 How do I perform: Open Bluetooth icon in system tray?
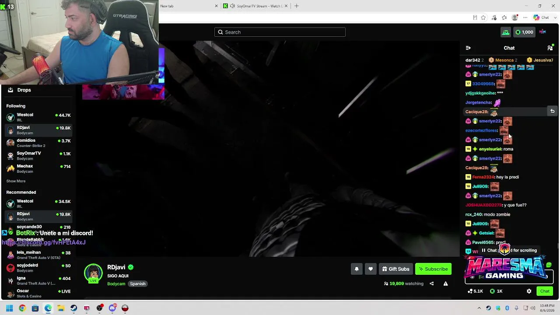(x=507, y=308)
